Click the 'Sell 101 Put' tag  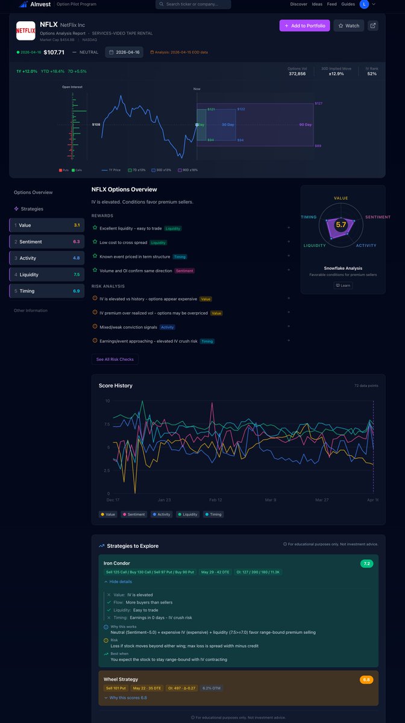coord(116,688)
